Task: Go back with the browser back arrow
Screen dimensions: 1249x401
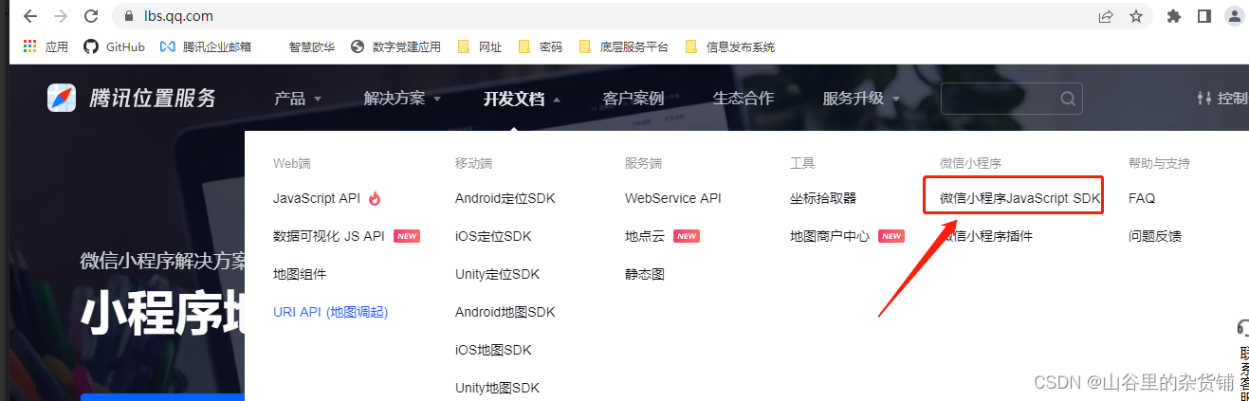Action: click(x=30, y=16)
